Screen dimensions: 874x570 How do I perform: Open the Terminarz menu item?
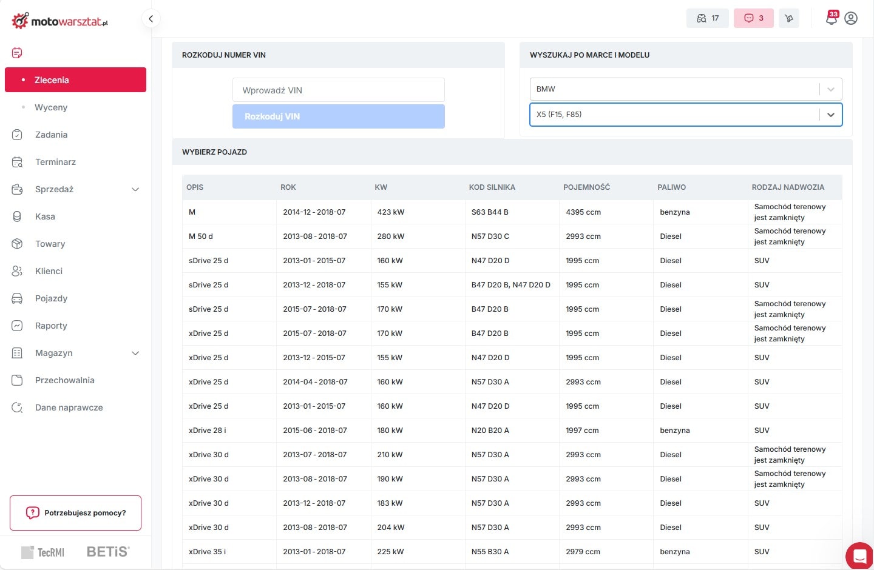click(x=55, y=162)
